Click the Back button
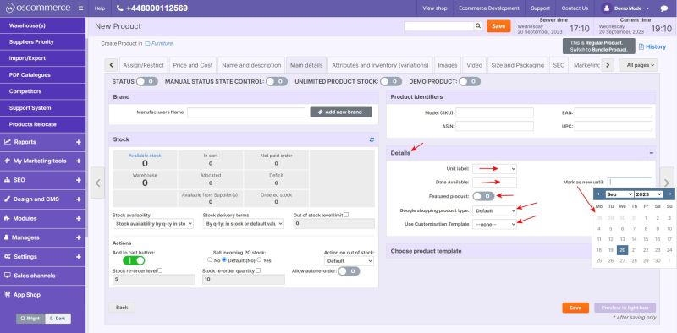 [x=122, y=308]
